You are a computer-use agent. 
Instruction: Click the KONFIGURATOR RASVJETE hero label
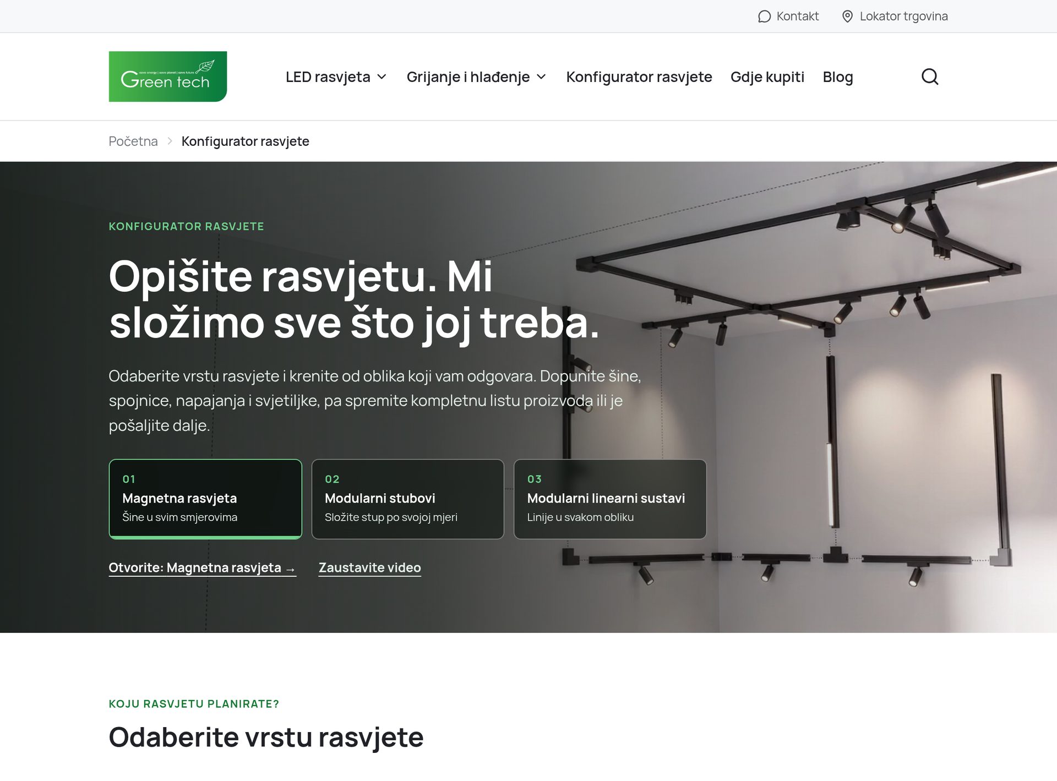coord(187,226)
